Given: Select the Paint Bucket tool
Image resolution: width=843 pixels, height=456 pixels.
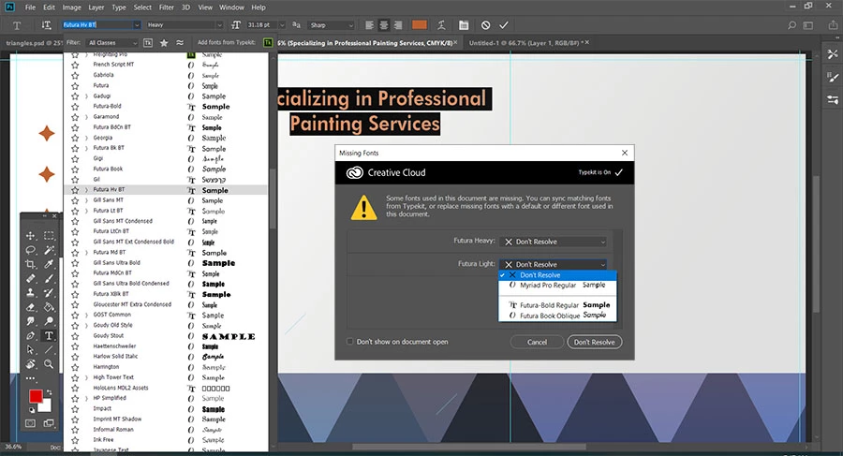Looking at the screenshot, I should click(49, 307).
